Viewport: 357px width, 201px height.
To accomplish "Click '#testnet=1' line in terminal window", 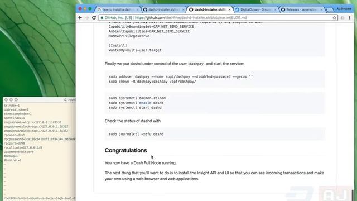I will click(12, 160).
